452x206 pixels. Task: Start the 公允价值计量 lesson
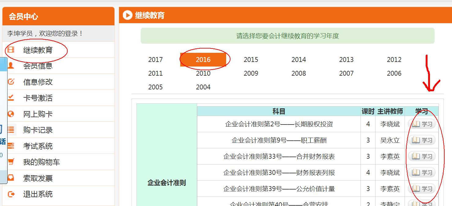pos(422,189)
